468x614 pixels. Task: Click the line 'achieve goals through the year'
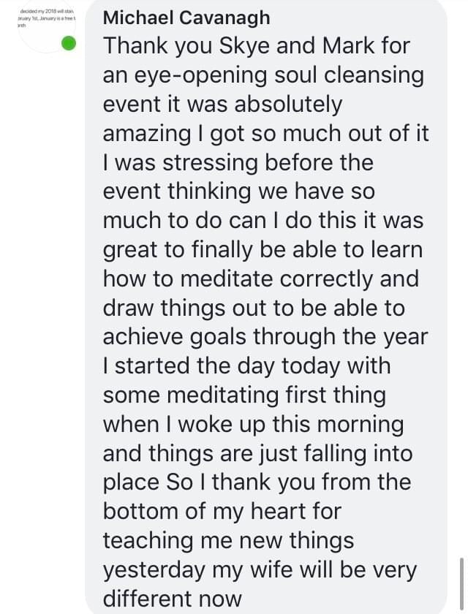[265, 337]
